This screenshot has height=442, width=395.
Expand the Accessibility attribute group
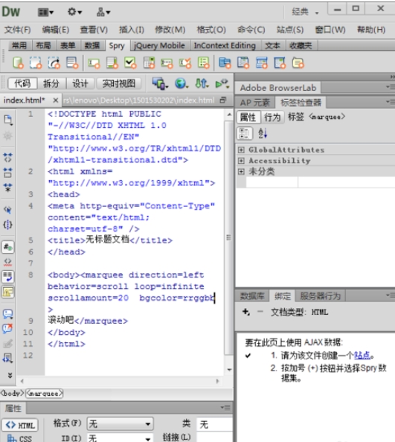click(241, 161)
